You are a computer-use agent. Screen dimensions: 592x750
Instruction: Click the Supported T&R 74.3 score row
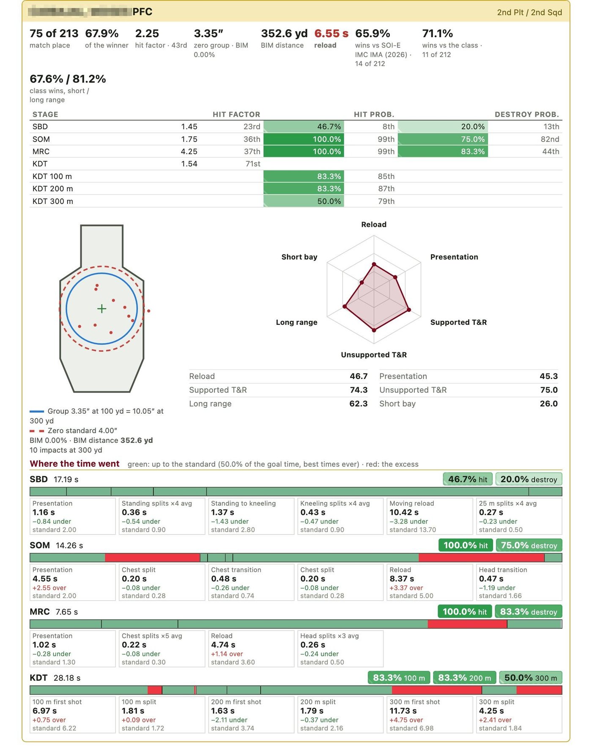(x=278, y=390)
